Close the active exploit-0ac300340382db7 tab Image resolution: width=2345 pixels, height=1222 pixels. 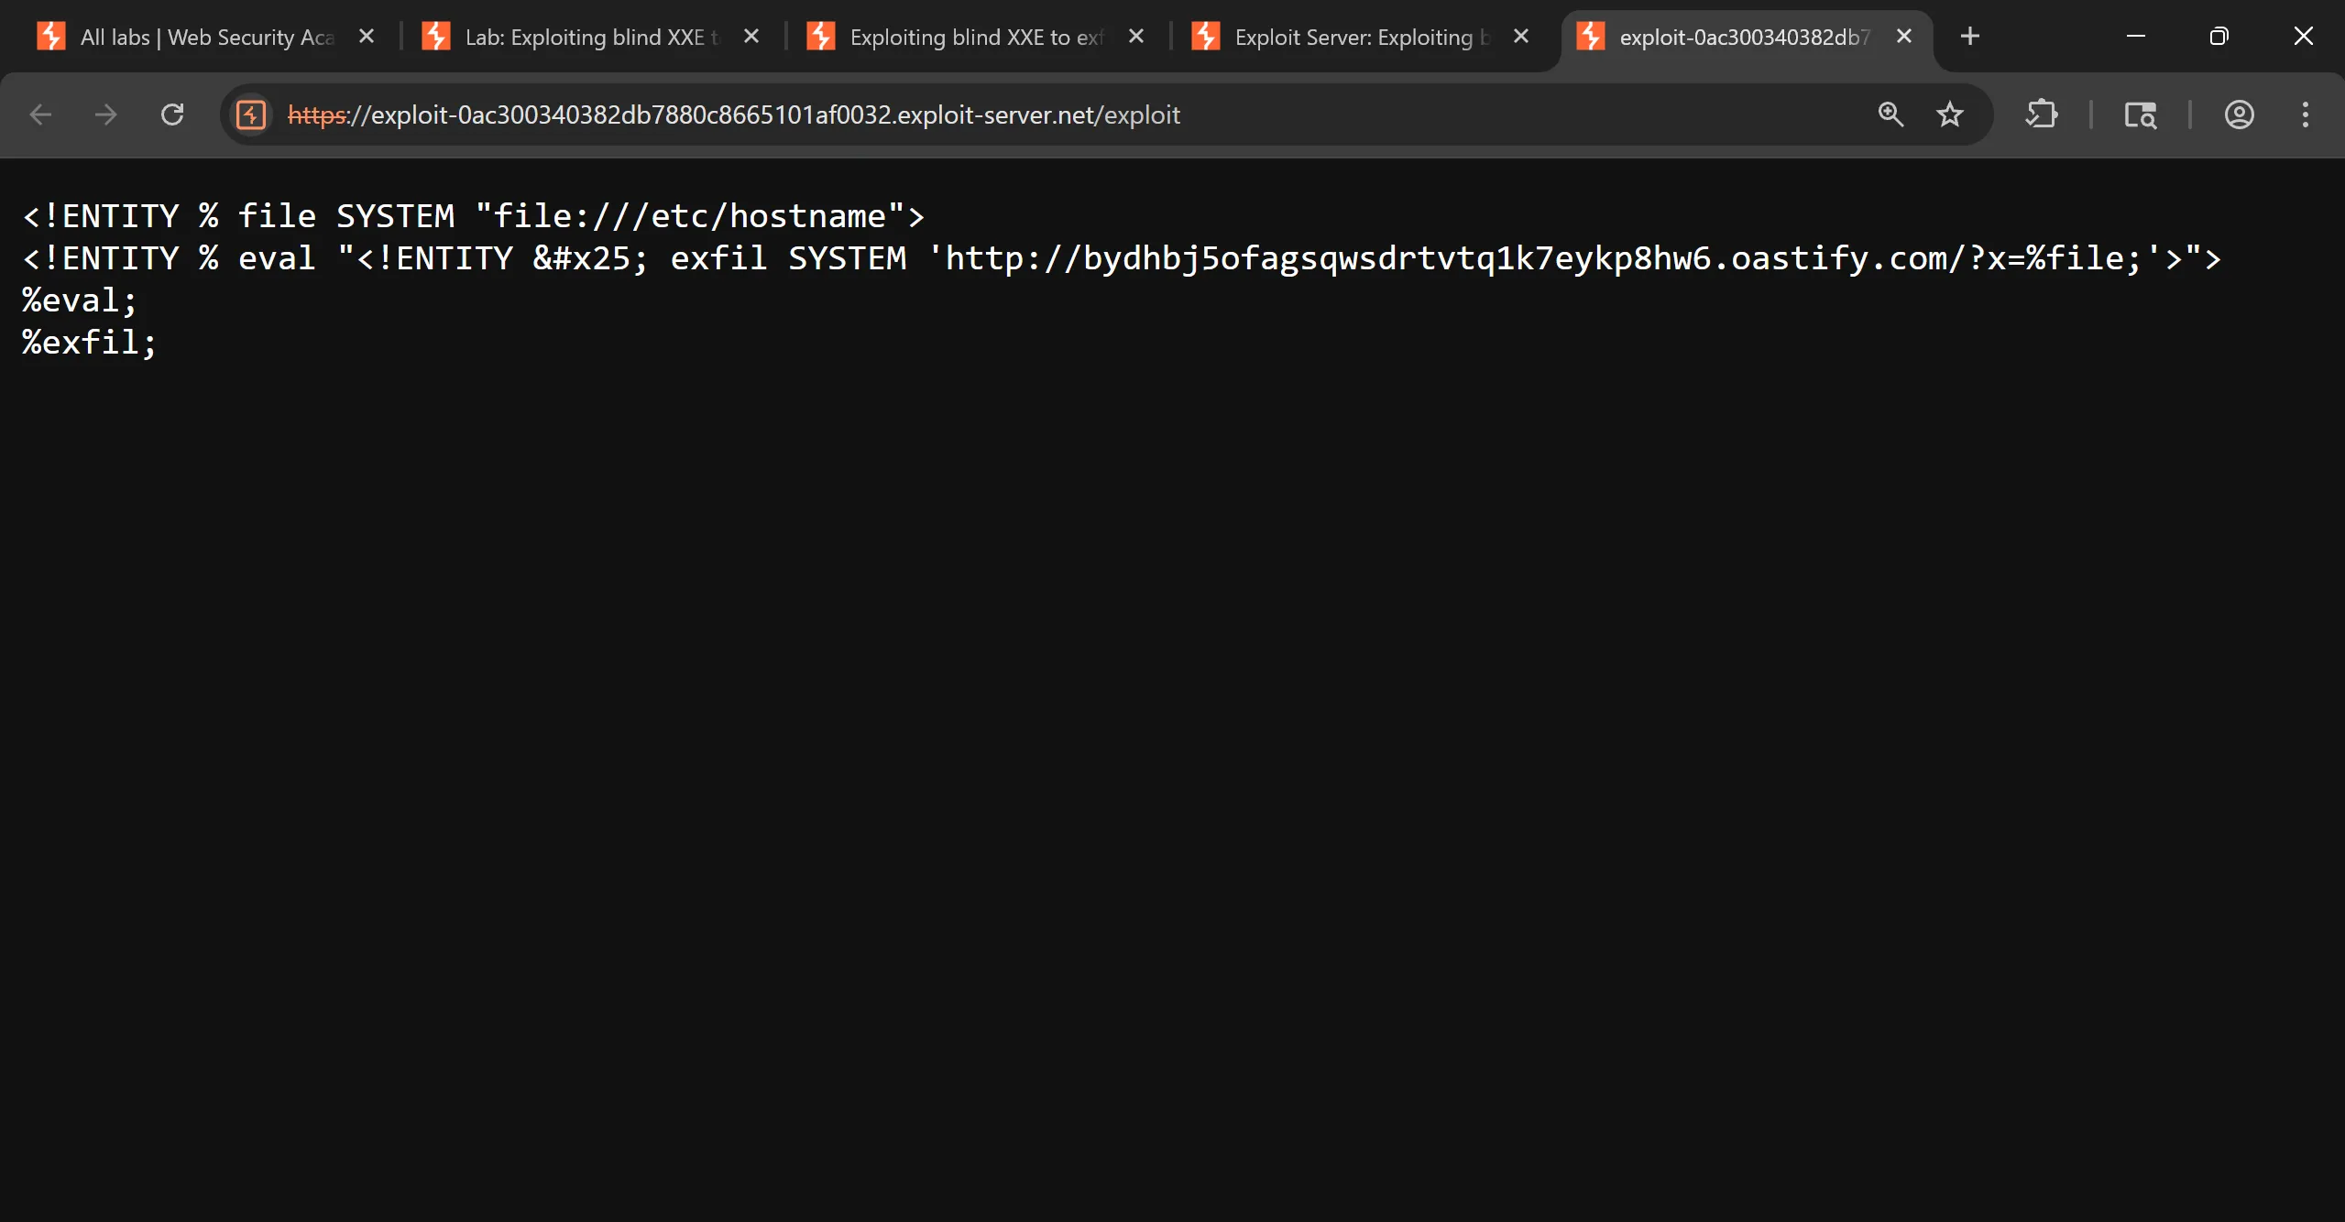(1904, 37)
